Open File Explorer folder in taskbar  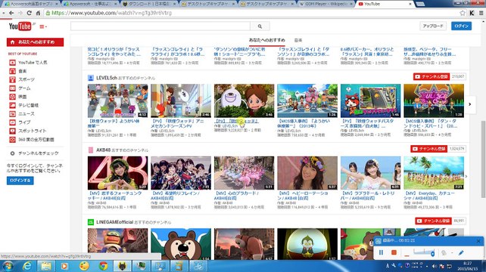tap(46, 266)
